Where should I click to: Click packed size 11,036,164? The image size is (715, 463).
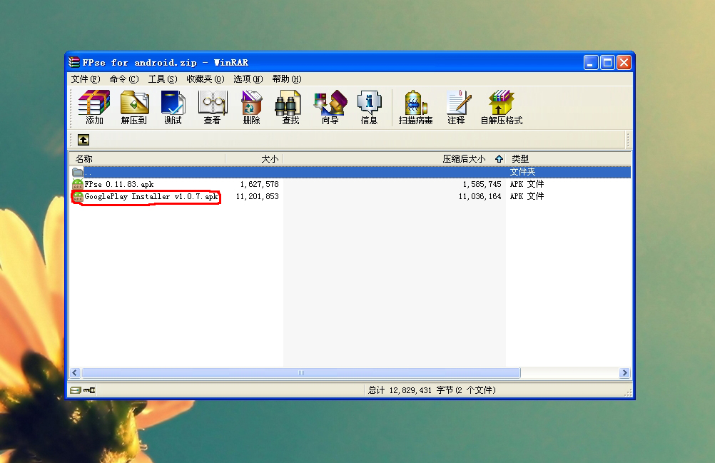[480, 196]
